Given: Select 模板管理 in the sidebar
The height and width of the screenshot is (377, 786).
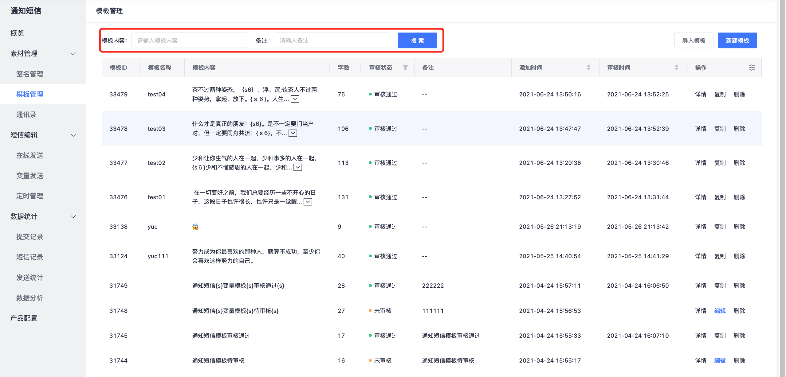Looking at the screenshot, I should (29, 94).
